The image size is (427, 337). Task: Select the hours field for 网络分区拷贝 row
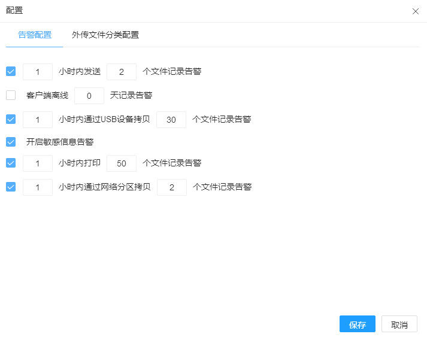click(37, 187)
